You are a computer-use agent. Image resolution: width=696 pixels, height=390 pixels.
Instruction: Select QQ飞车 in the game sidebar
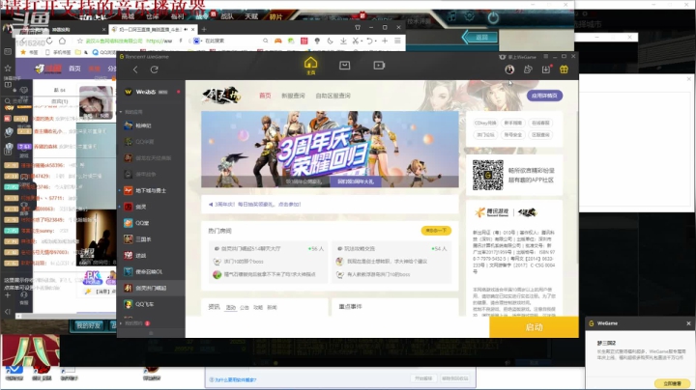click(x=151, y=304)
